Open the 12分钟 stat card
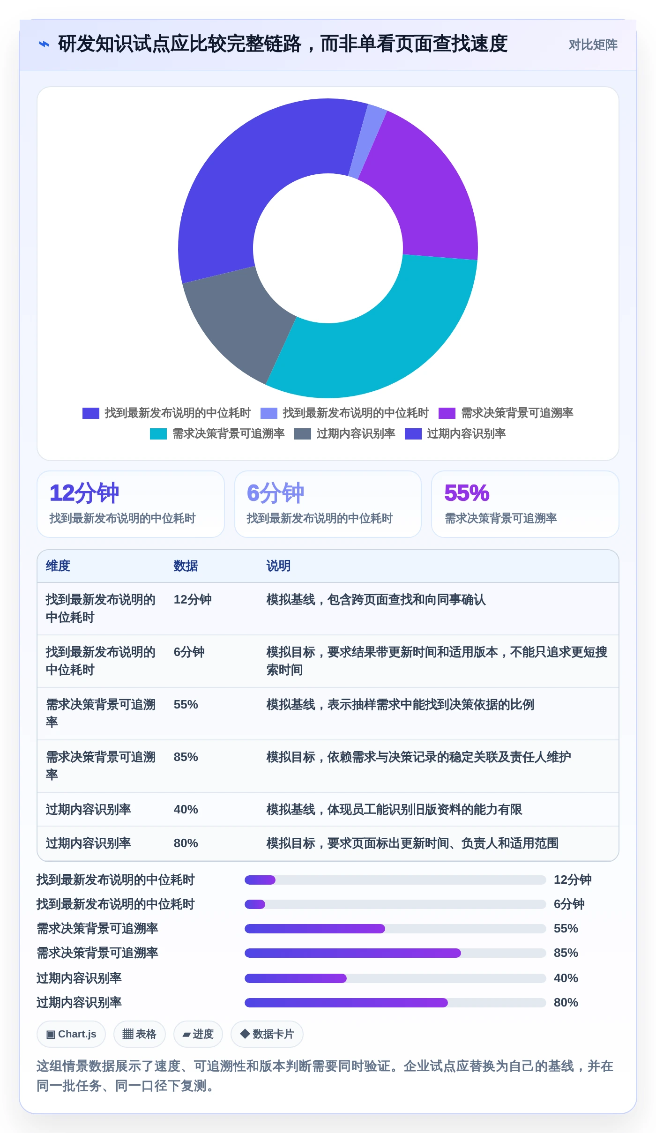The width and height of the screenshot is (656, 1133). (x=131, y=504)
